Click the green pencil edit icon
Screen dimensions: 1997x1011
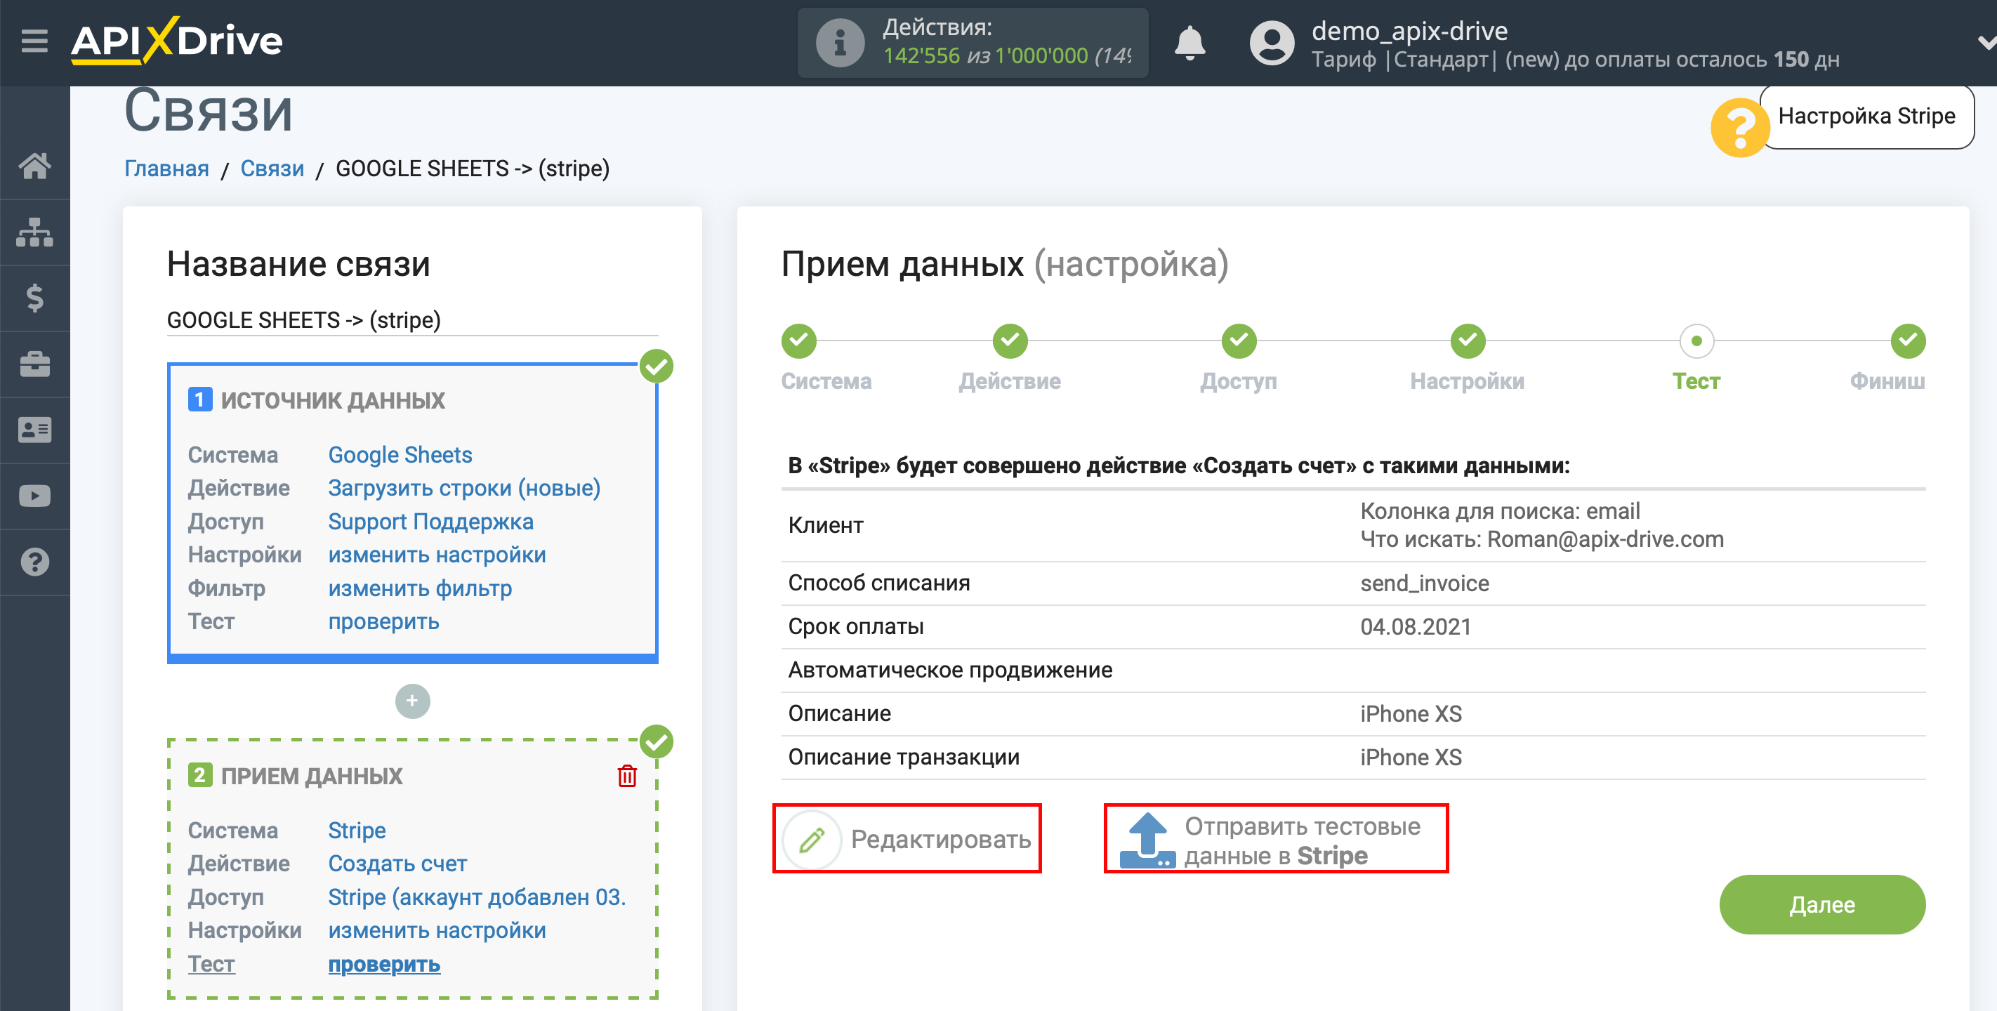[x=812, y=840]
